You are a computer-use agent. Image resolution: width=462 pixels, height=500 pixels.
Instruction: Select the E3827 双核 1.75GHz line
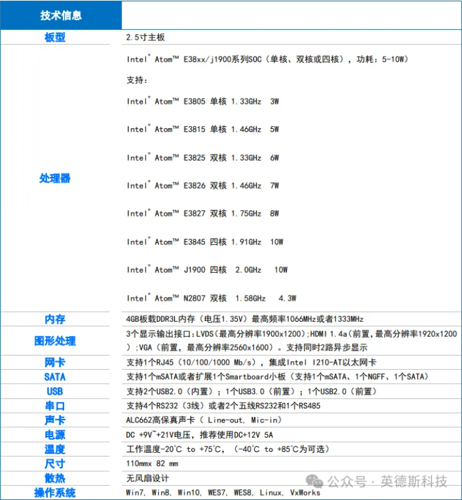tap(203, 214)
